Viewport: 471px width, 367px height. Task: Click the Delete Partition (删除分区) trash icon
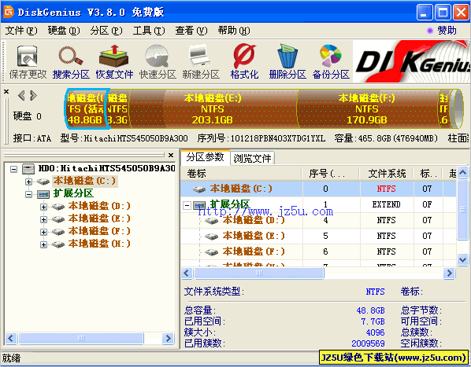(x=287, y=56)
